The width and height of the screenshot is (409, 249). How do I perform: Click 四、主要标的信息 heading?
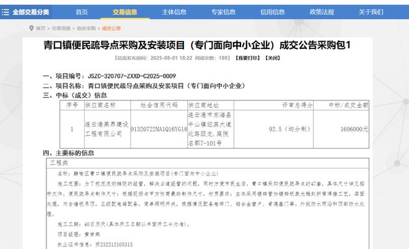[69, 153]
